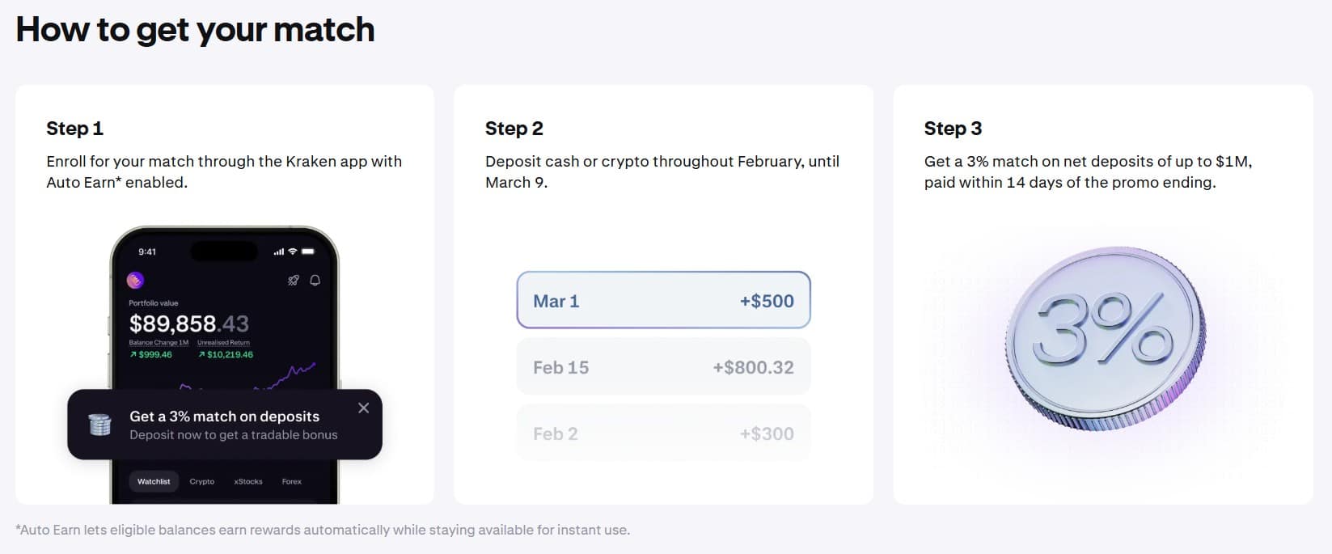Screen dimensions: 1332x554
Task: Click the coin stack icon in banner
Action: click(x=99, y=425)
